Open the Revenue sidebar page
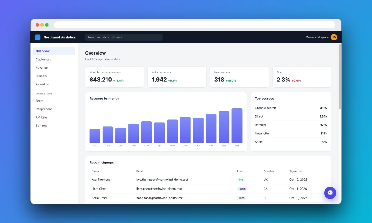This screenshot has height=223, width=372. pos(54,67)
